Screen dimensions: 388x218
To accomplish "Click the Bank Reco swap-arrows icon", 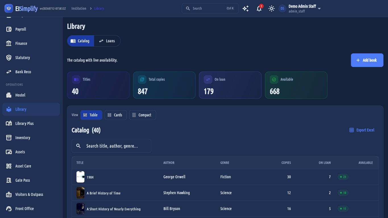I will coord(9,72).
